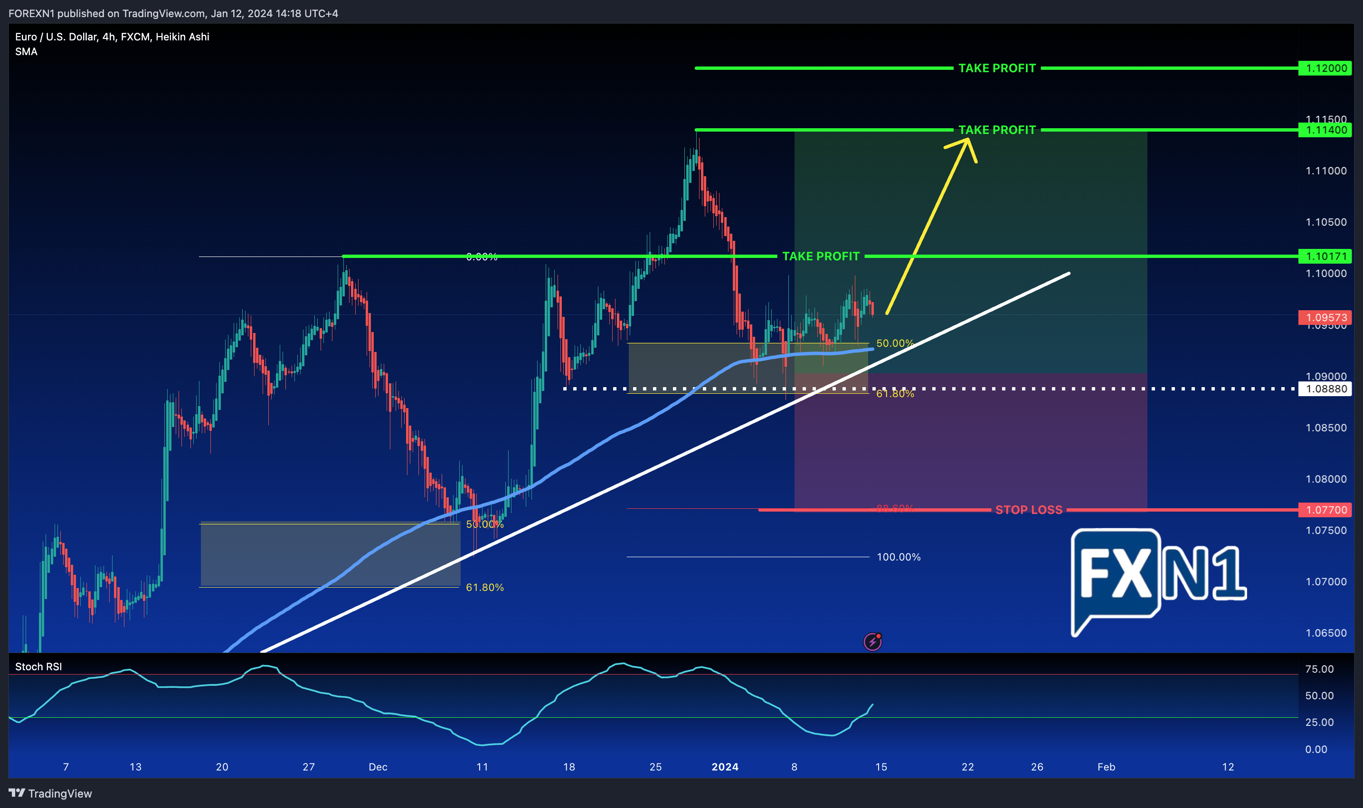The height and width of the screenshot is (808, 1363).
Task: Click the 2024 date label on time axis
Action: click(x=725, y=767)
